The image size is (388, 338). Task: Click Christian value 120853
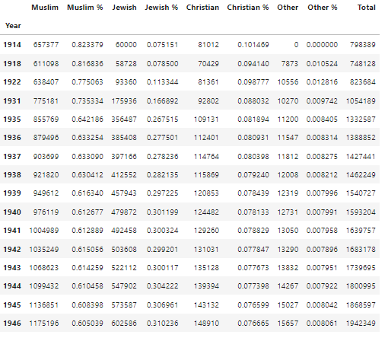pyautogui.click(x=206, y=193)
